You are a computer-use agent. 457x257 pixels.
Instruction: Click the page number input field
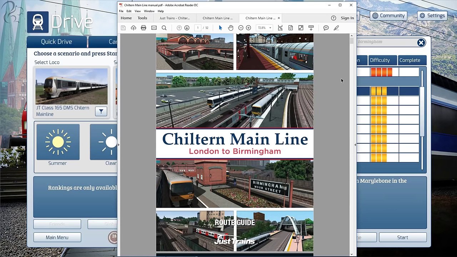[x=197, y=28]
